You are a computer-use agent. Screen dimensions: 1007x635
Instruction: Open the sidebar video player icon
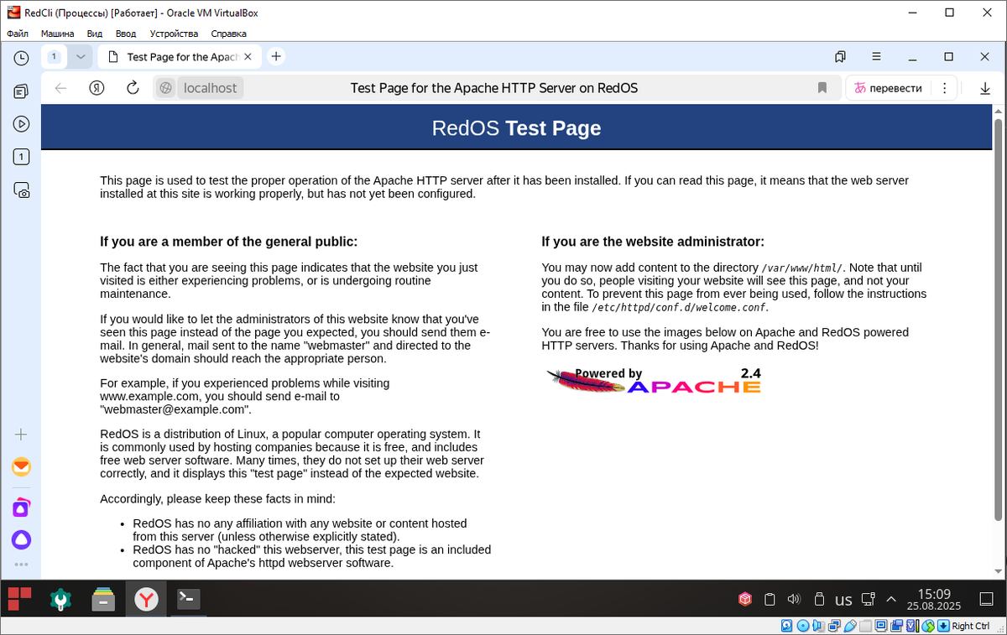point(22,124)
